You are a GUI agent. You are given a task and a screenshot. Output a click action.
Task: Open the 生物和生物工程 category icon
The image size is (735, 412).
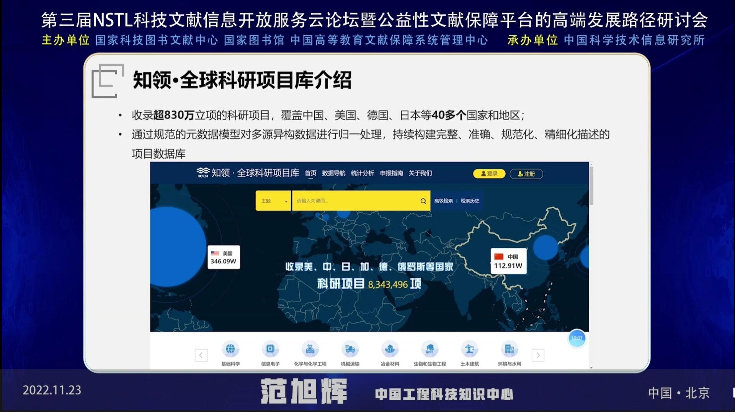point(430,349)
